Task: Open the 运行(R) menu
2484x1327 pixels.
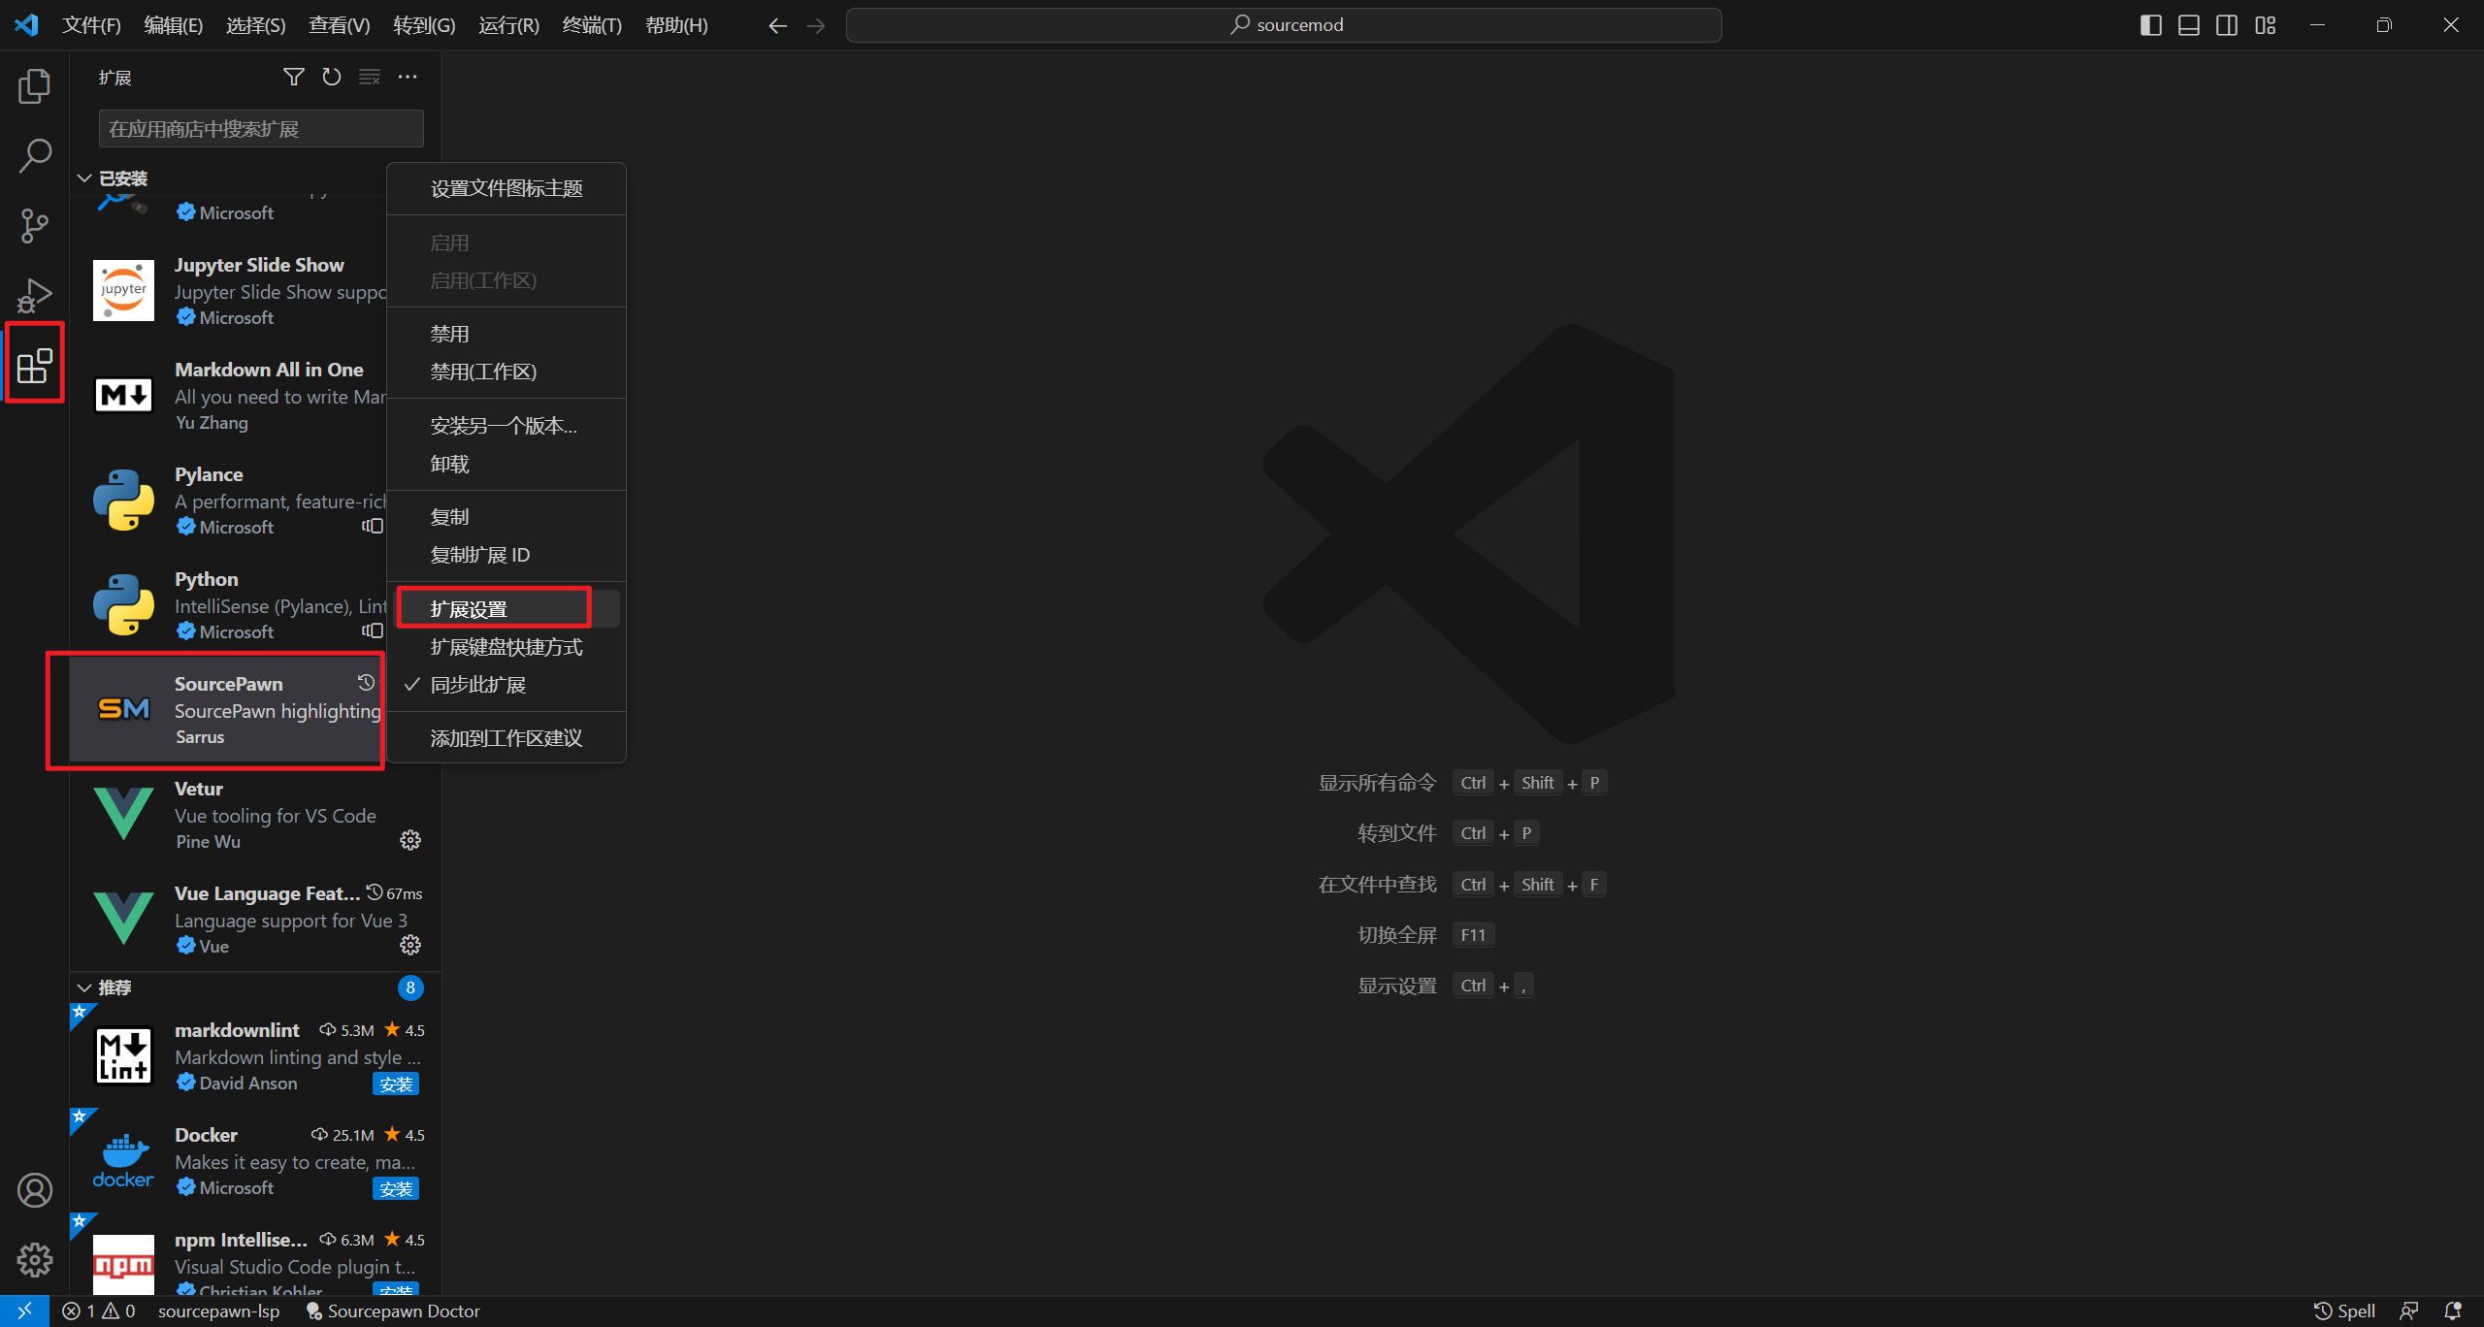Action: 508,25
